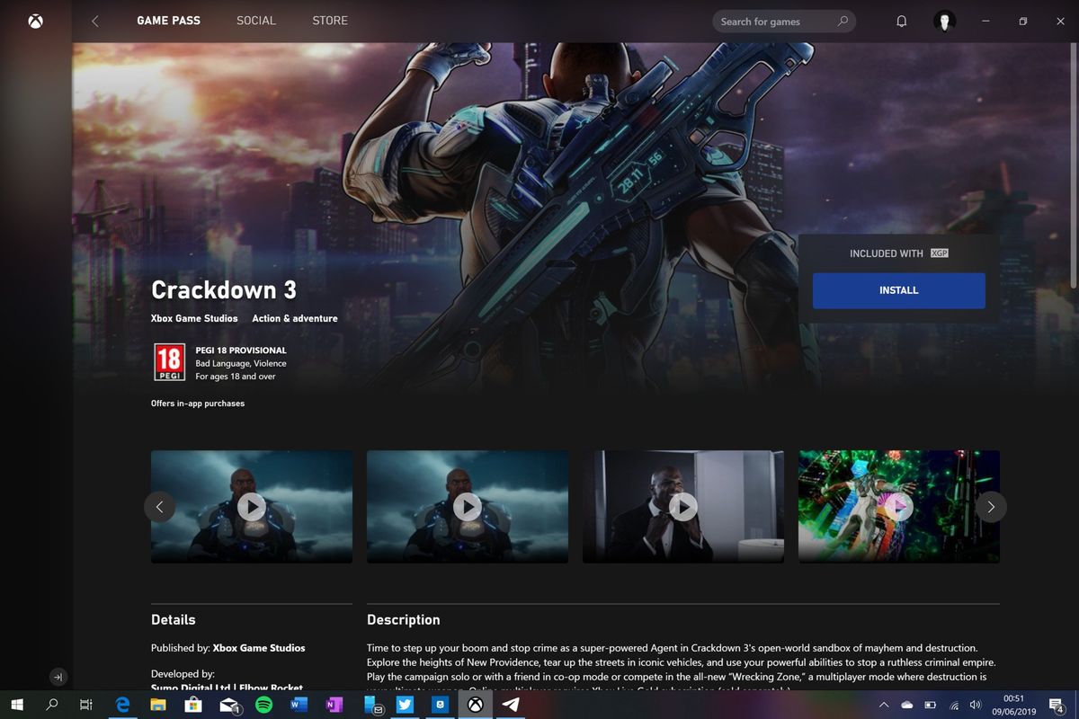Open the GAME PASS tab

pyautogui.click(x=168, y=21)
